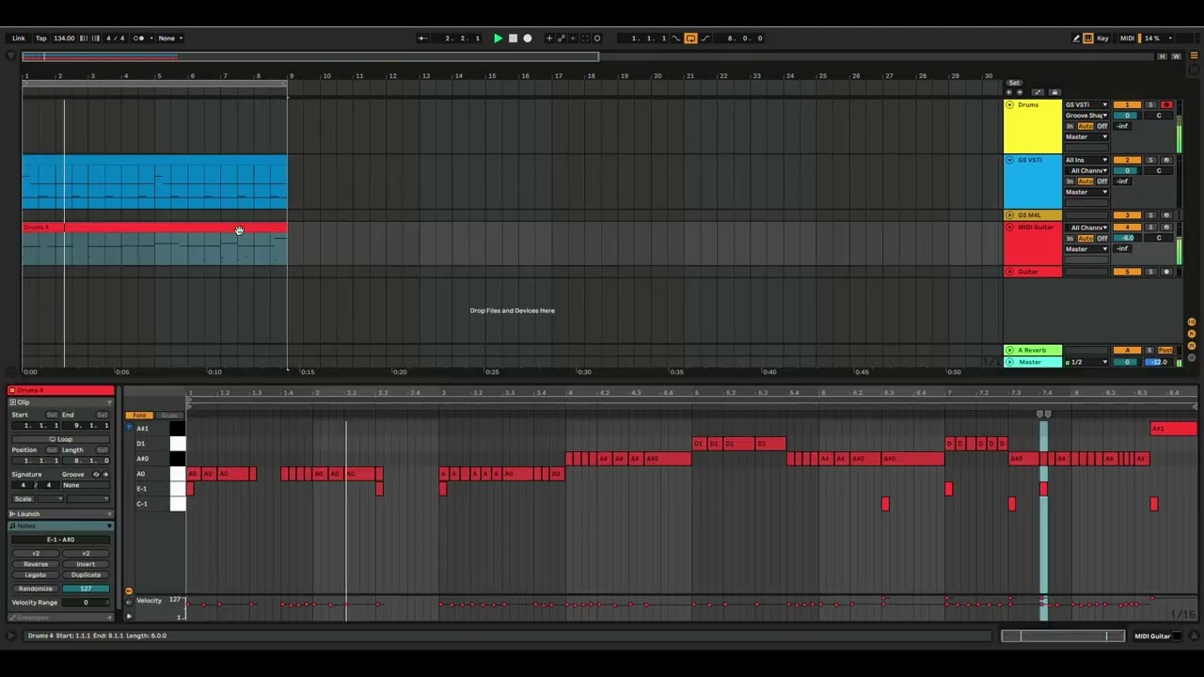This screenshot has width=1204, height=677.
Task: Toggle solo on the Drums track
Action: pos(1150,104)
